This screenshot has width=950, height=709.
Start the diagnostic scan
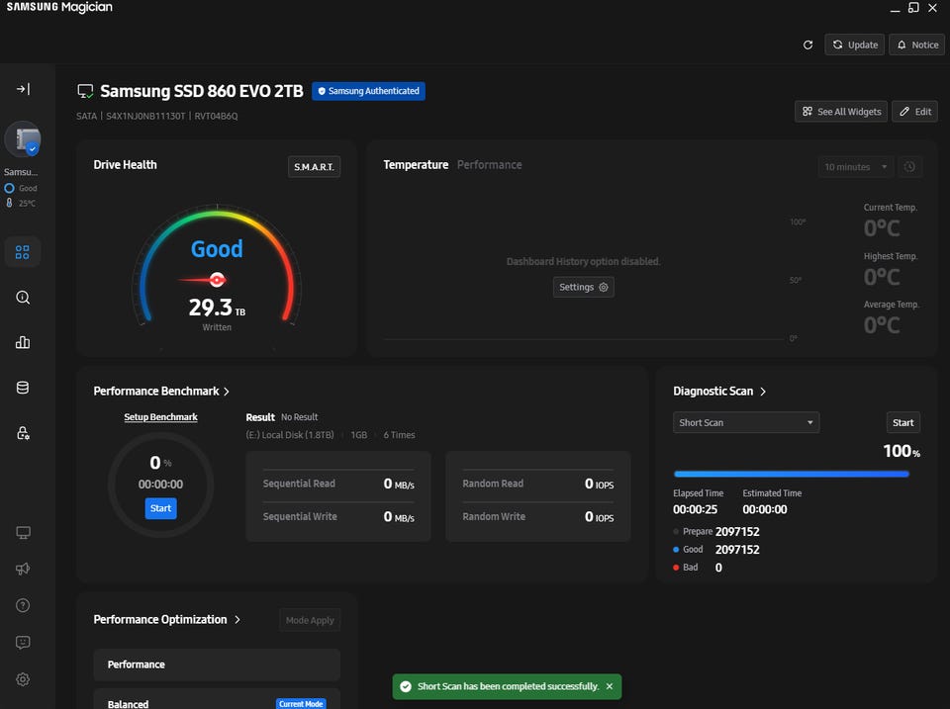click(902, 422)
